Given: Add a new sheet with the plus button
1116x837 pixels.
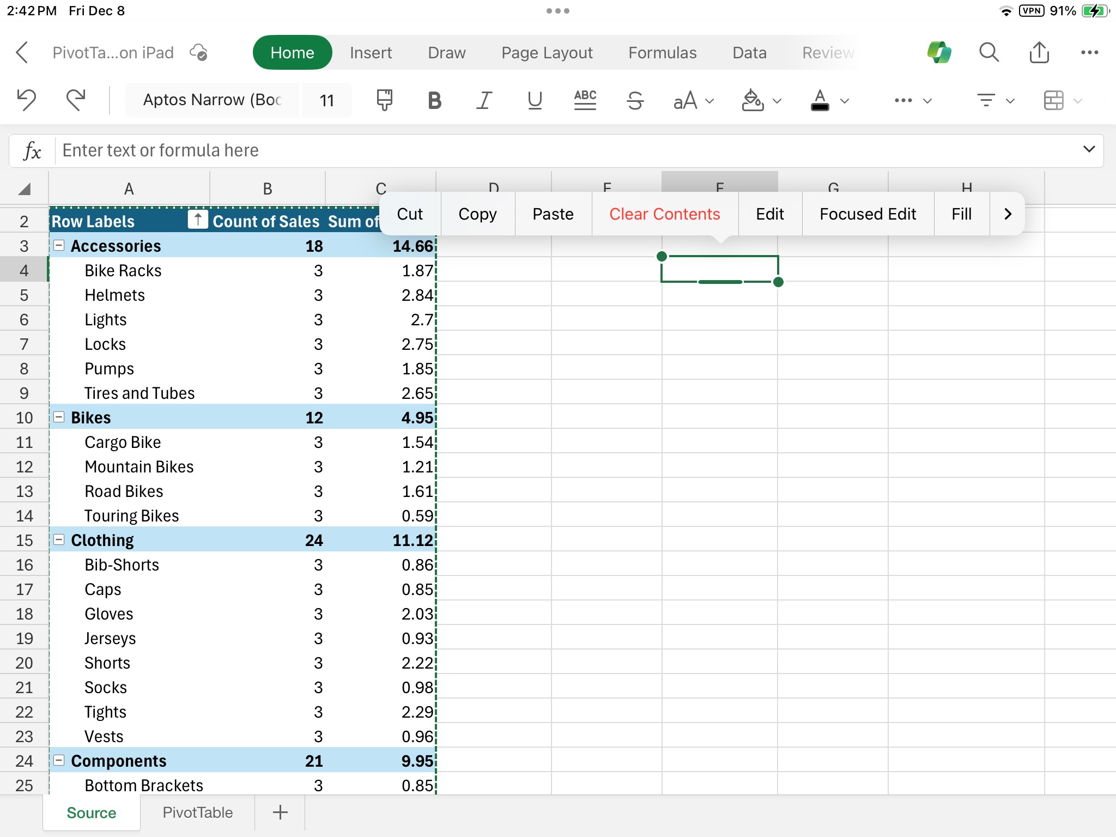Looking at the screenshot, I should tap(279, 812).
